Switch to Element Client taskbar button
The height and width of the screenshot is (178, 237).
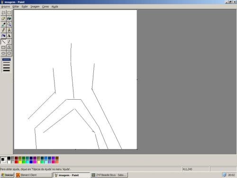point(34,175)
